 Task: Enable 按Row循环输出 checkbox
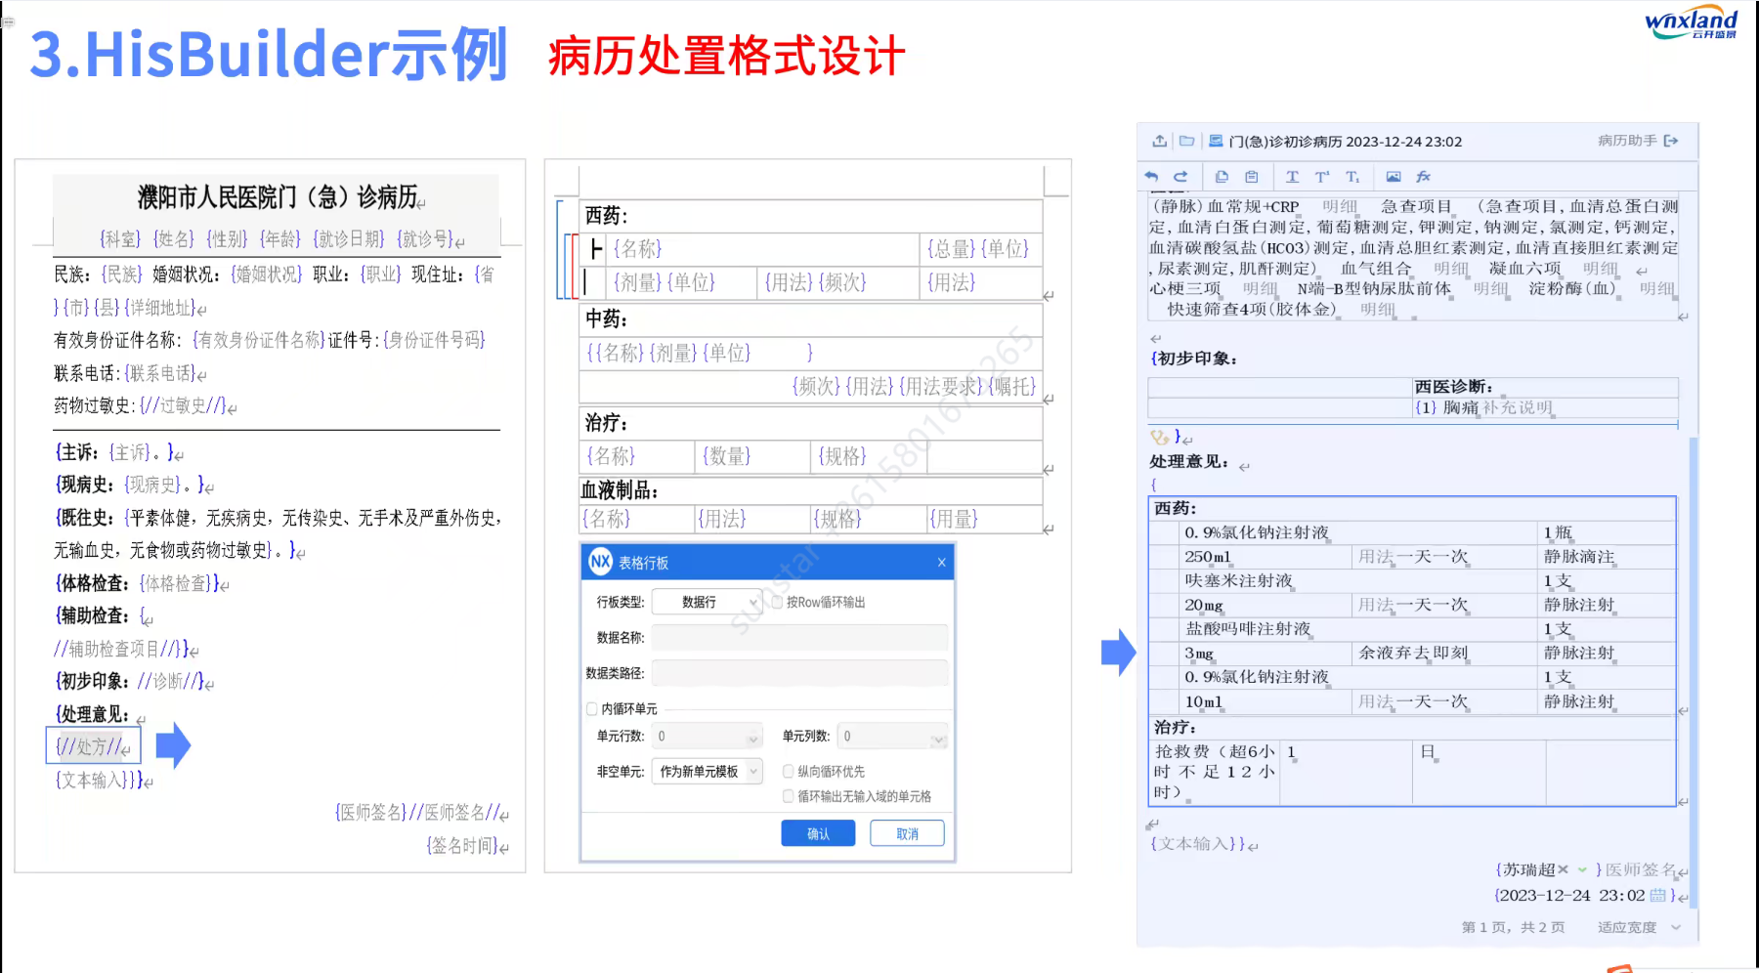coord(778,602)
